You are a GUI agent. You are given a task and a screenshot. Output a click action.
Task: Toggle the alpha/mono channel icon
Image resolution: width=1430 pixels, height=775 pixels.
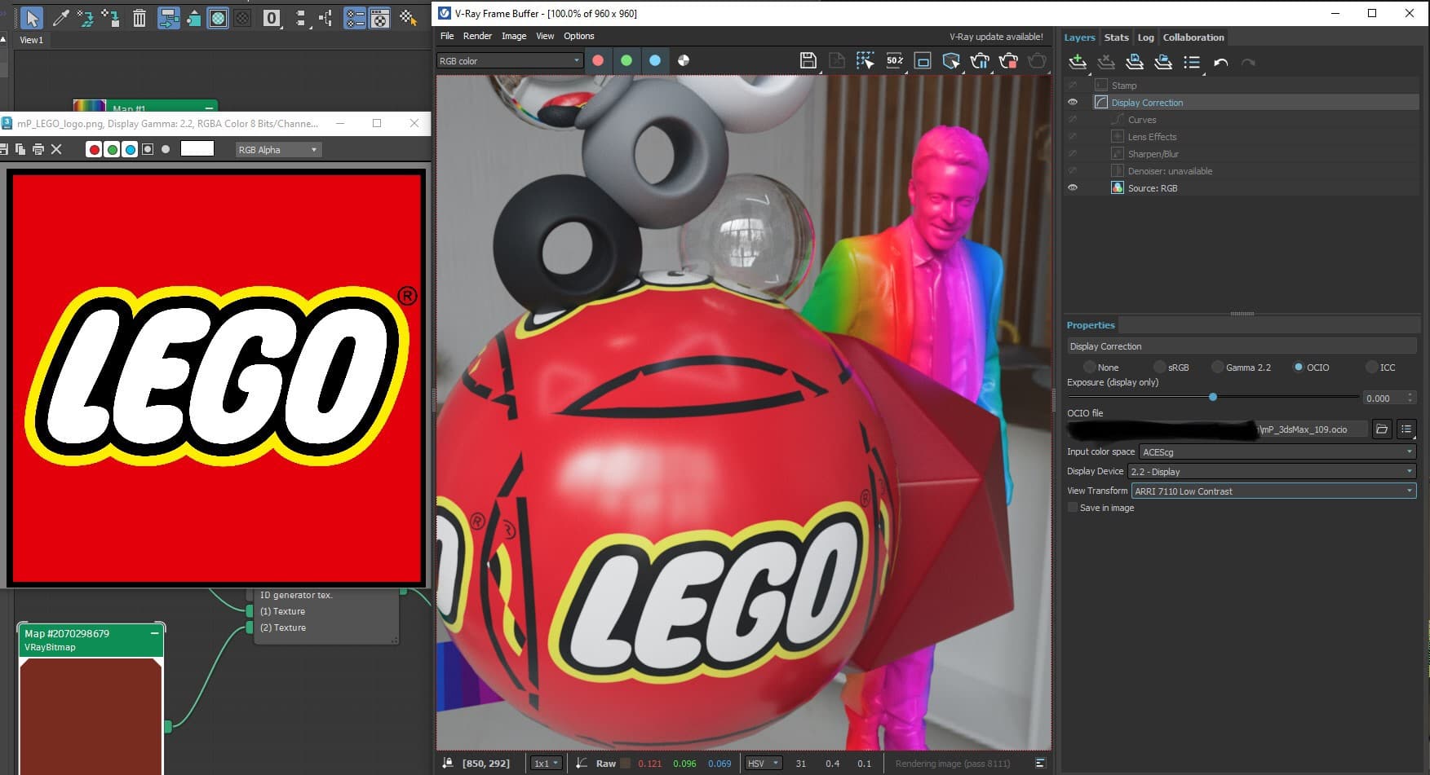684,60
